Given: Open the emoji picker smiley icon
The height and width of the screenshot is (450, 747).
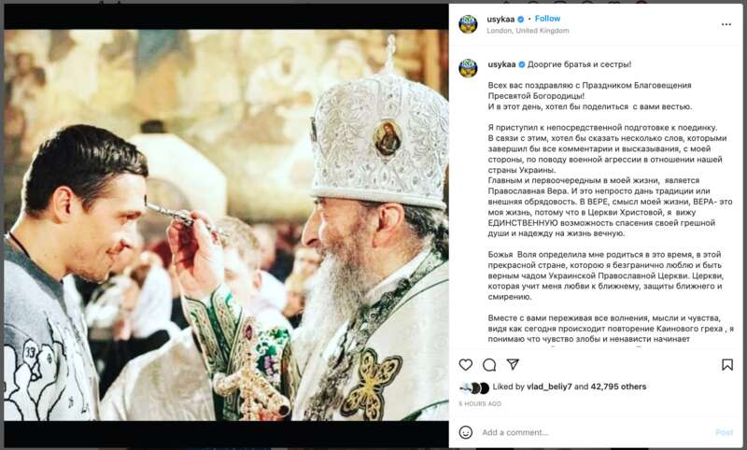Looking at the screenshot, I should pyautogui.click(x=465, y=432).
